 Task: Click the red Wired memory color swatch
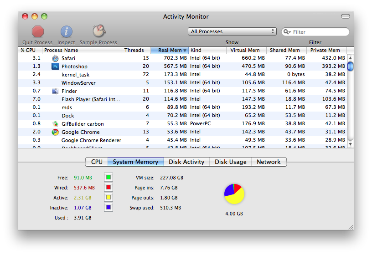point(108,187)
